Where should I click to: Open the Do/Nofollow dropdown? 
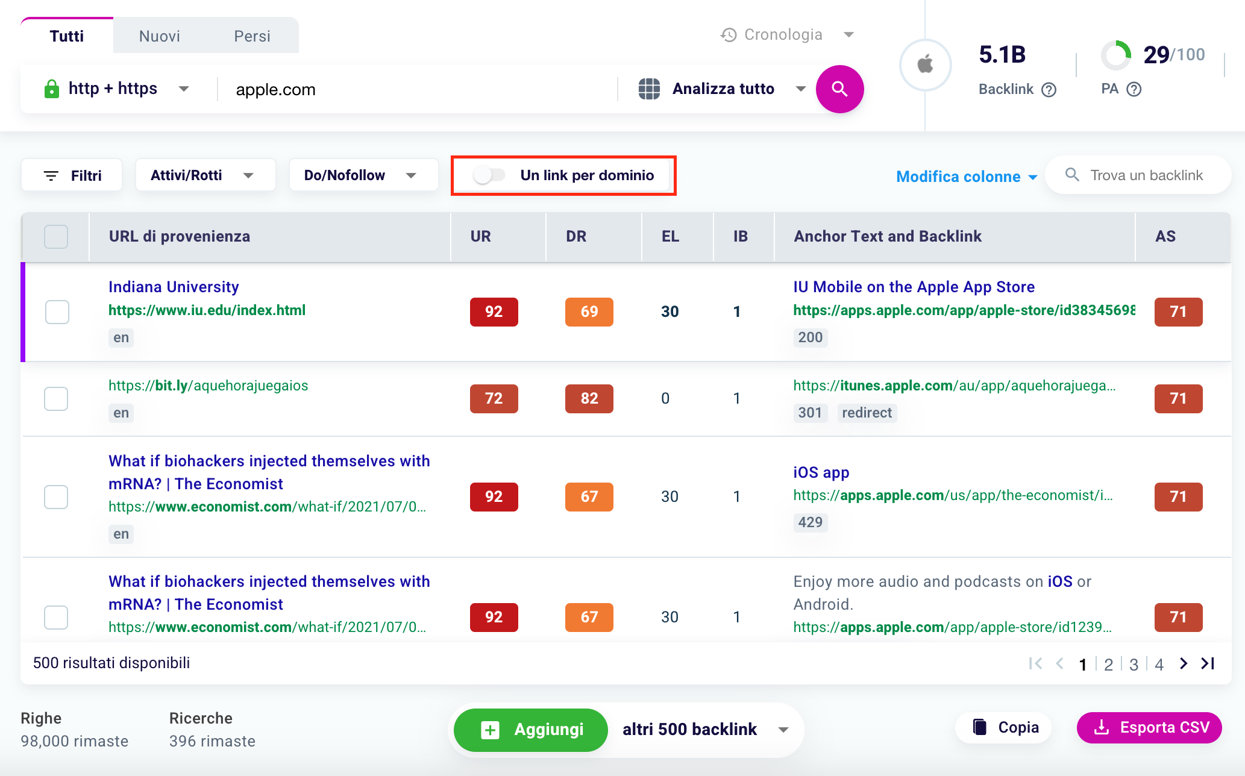tap(363, 175)
